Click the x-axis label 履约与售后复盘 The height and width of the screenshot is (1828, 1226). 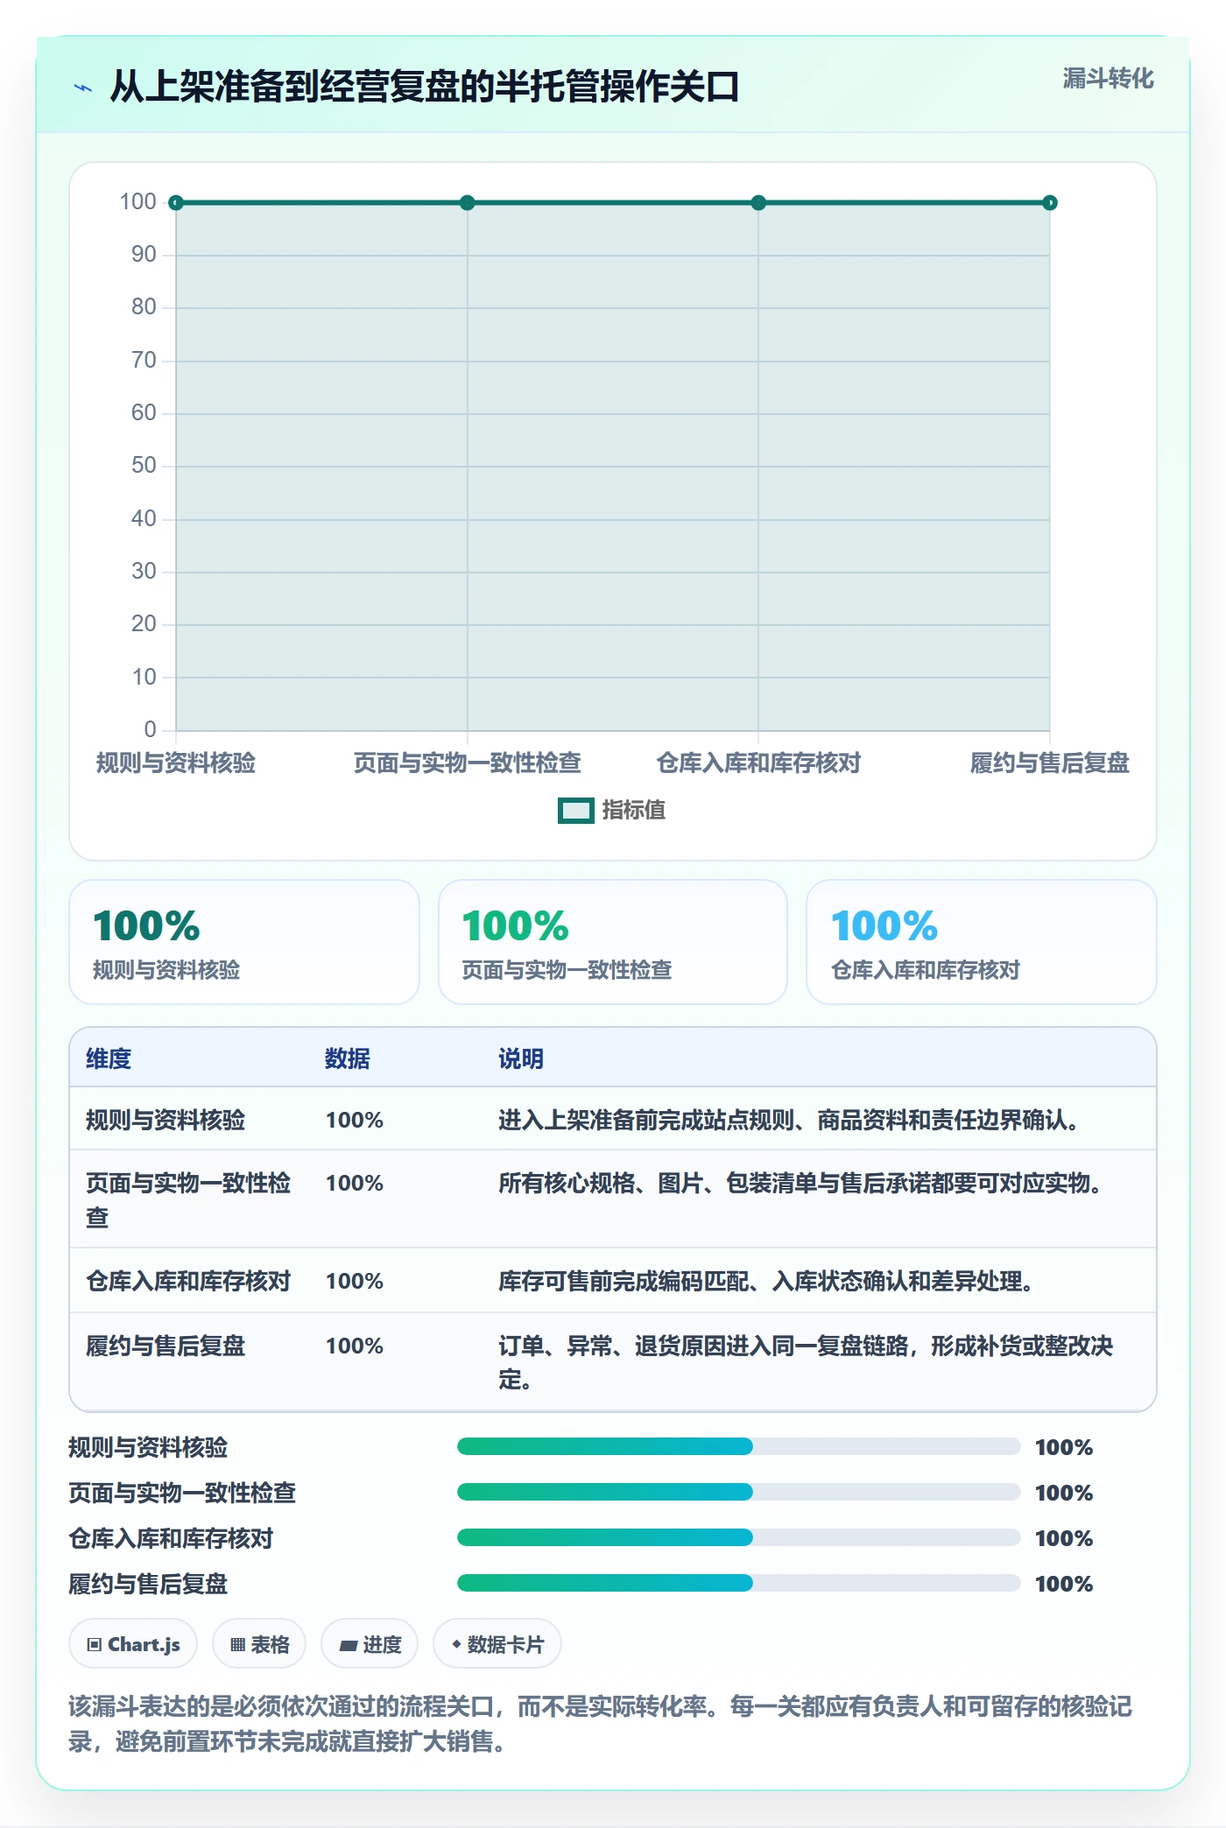(x=1050, y=763)
